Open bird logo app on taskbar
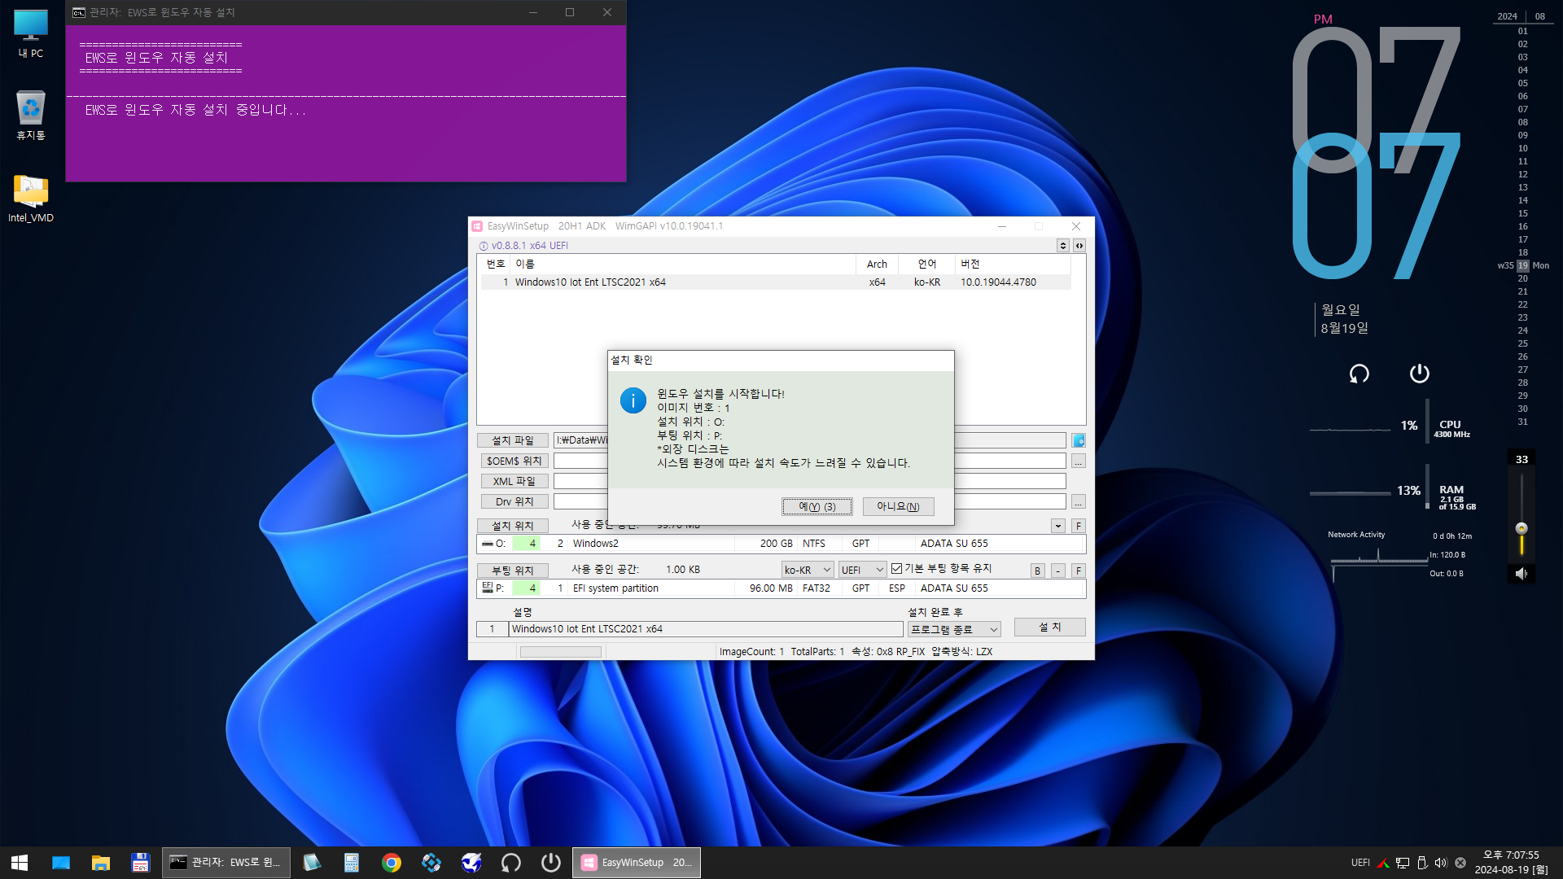 coord(471,863)
